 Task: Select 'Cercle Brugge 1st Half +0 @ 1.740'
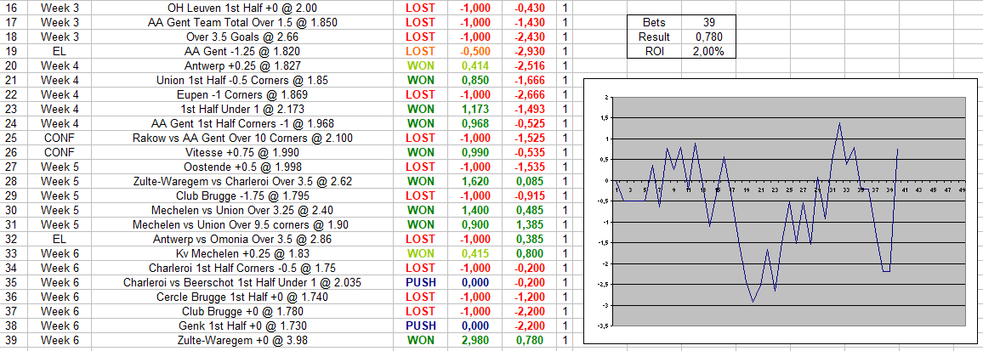tap(242, 297)
